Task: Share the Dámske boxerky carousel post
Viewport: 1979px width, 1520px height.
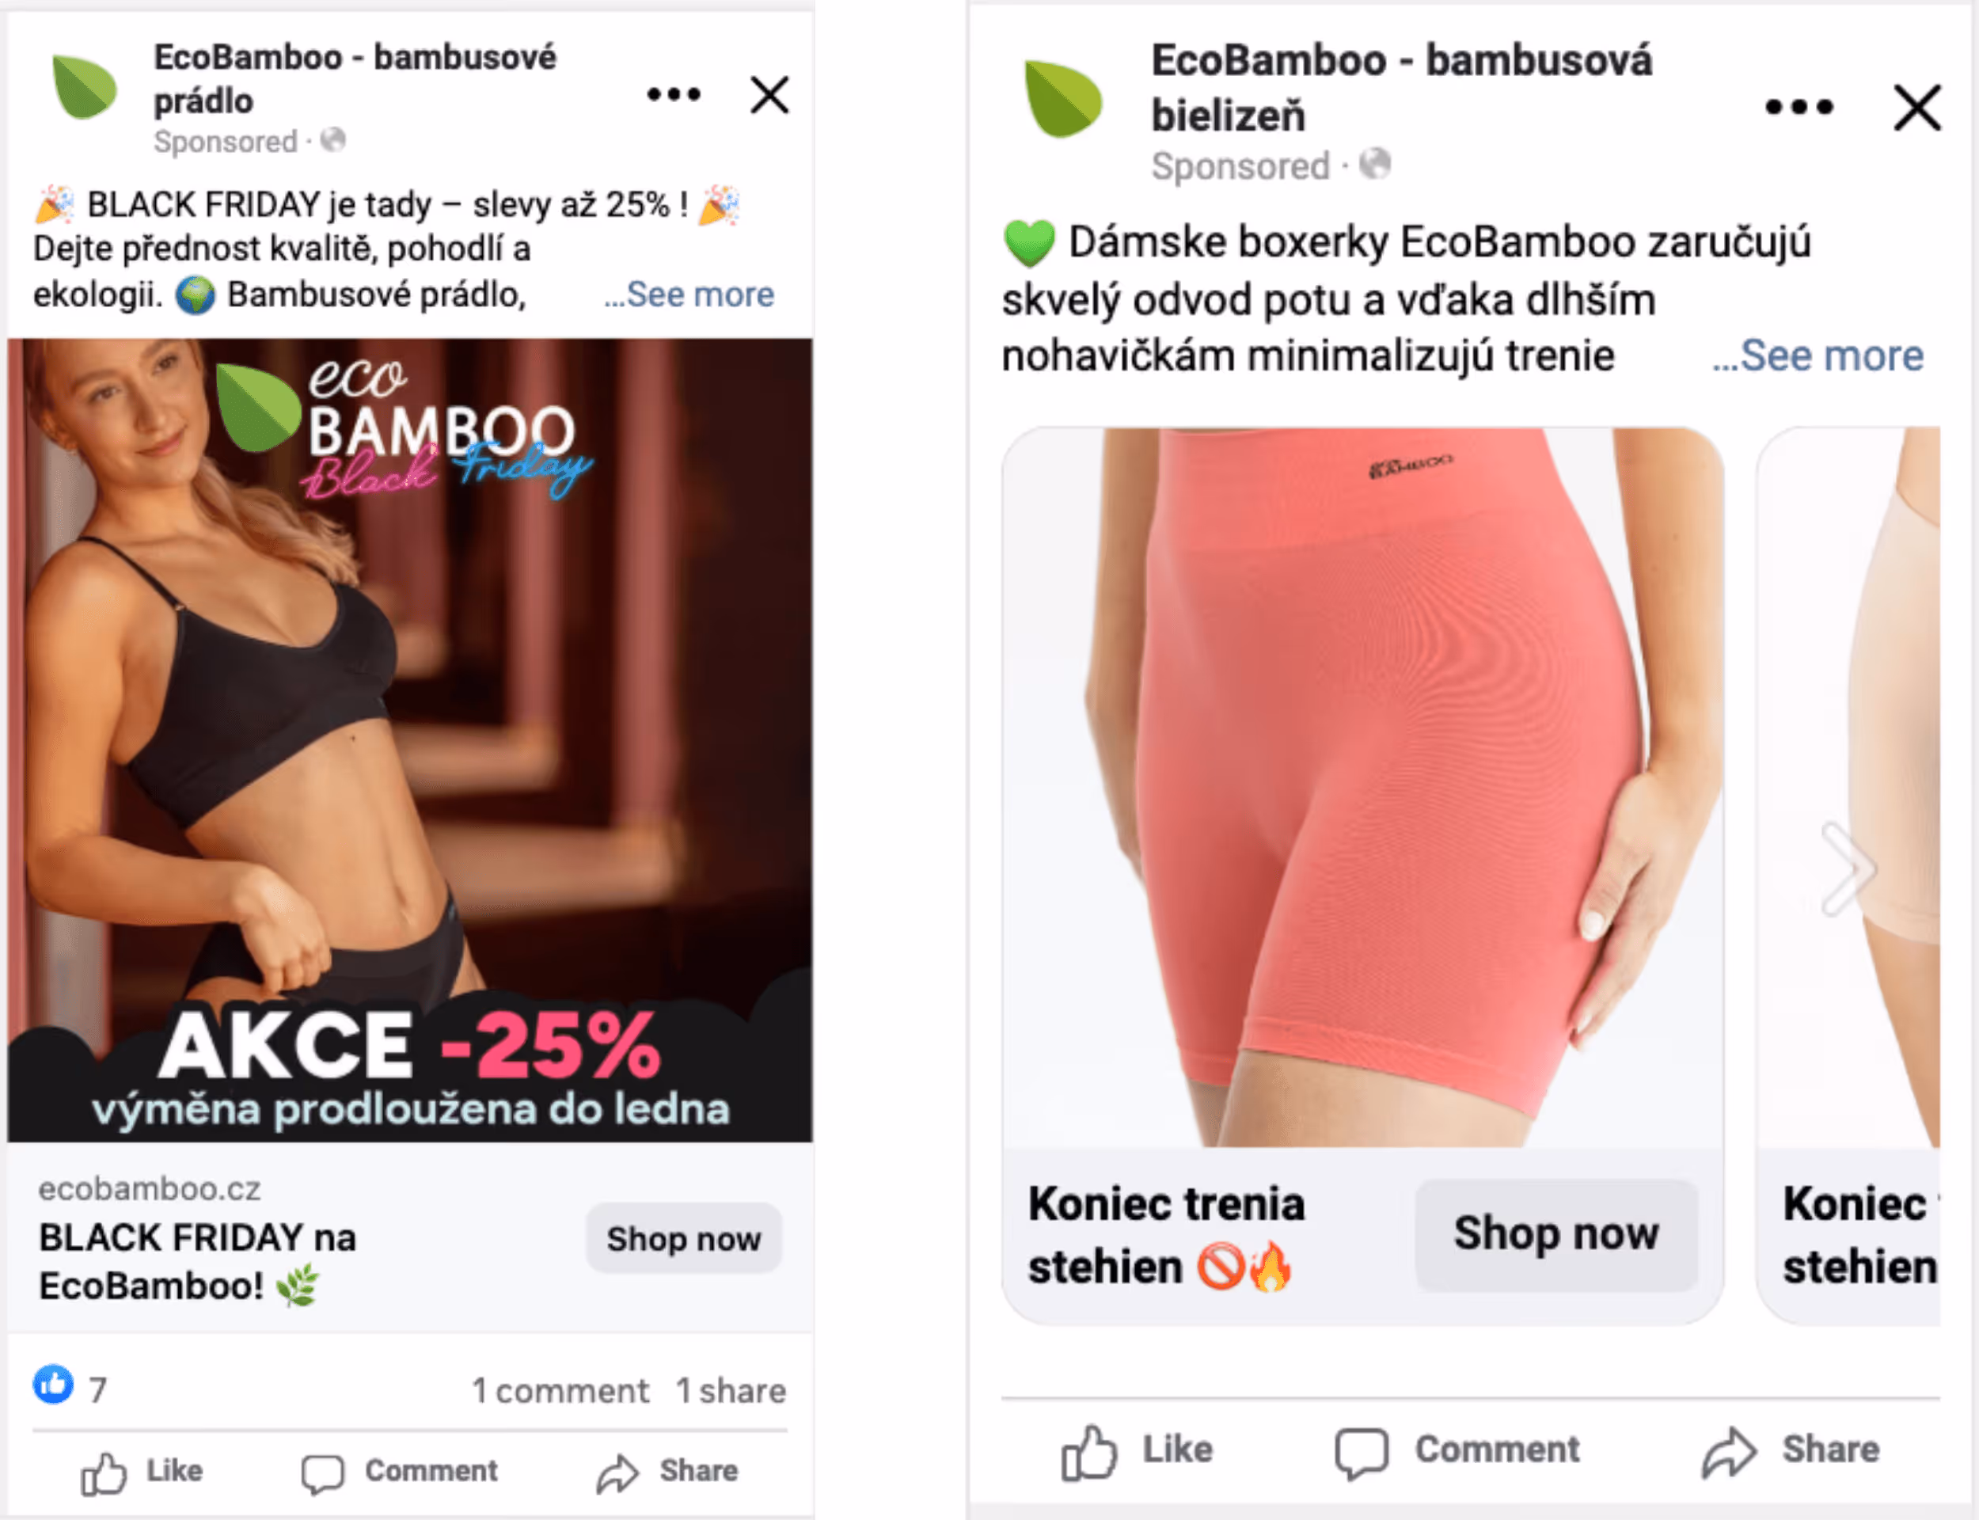Action: 1790,1450
